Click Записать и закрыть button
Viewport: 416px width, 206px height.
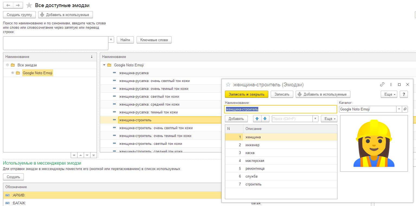(247, 94)
